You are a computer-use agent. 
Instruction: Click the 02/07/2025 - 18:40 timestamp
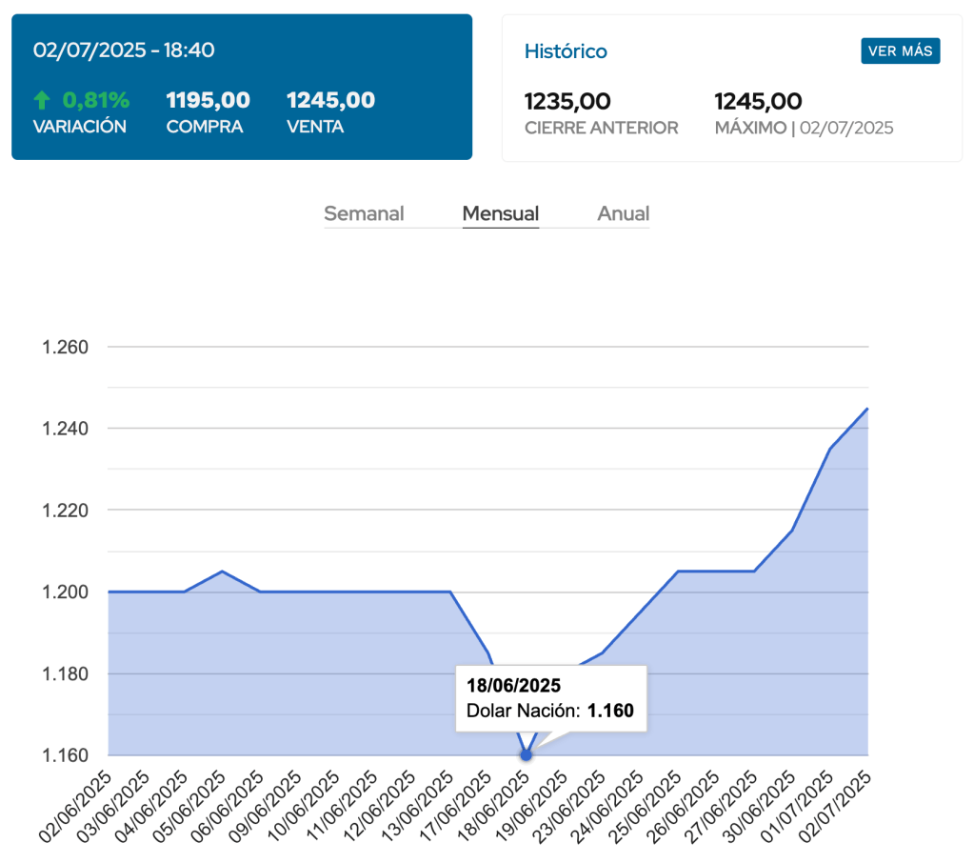tap(124, 50)
